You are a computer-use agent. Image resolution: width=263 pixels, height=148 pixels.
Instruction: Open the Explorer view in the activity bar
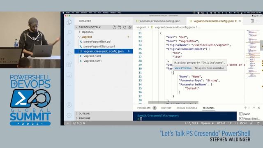(69, 22)
